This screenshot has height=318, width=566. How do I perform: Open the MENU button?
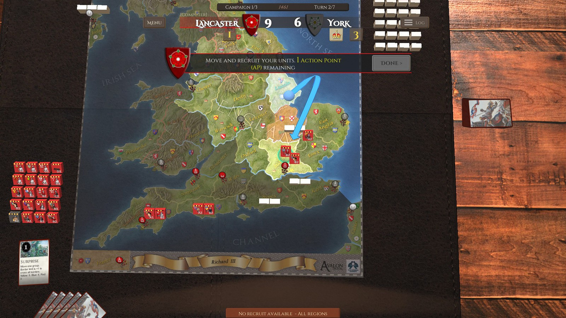154,23
